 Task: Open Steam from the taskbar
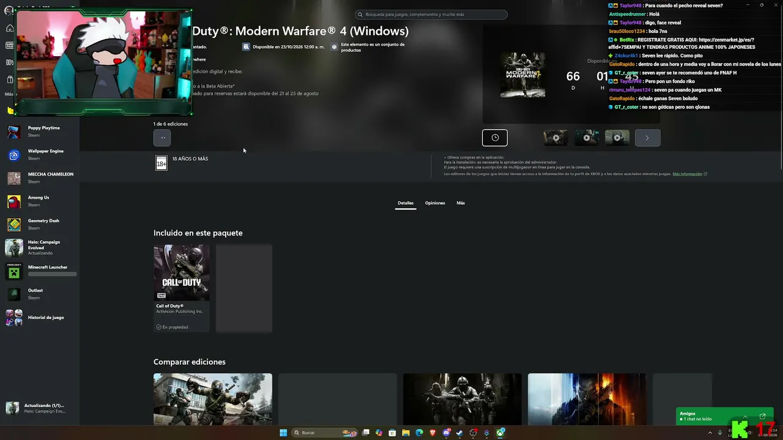(459, 433)
